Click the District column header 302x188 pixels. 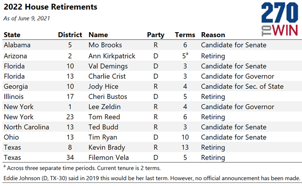coord(70,35)
